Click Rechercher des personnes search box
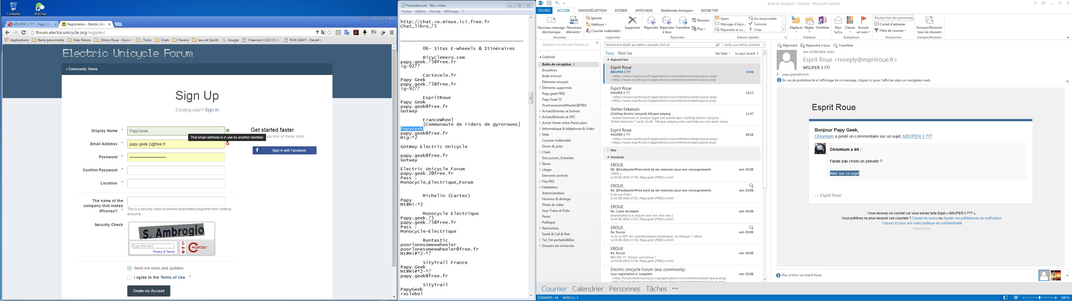 click(893, 18)
